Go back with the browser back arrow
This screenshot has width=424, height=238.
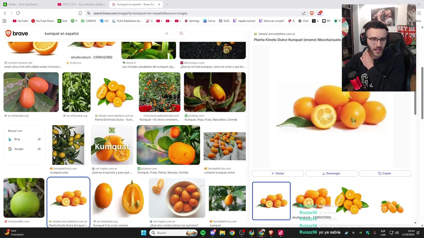[5, 13]
